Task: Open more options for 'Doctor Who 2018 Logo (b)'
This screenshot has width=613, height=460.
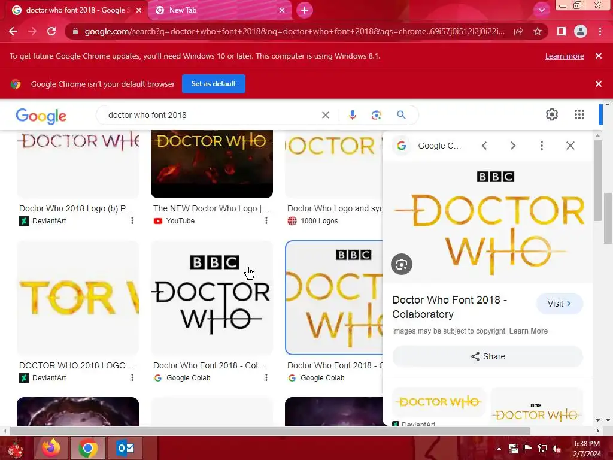Action: click(x=132, y=220)
